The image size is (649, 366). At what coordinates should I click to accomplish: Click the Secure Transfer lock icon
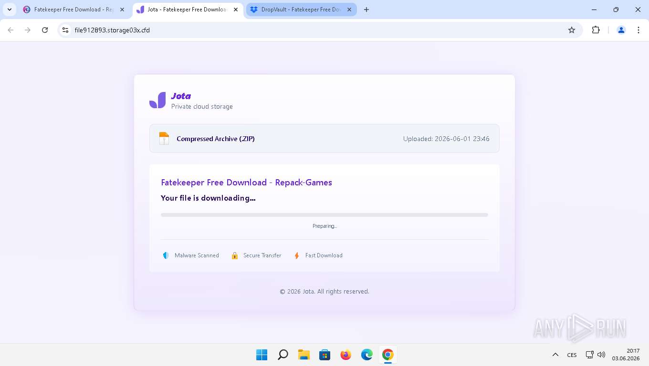pos(235,255)
